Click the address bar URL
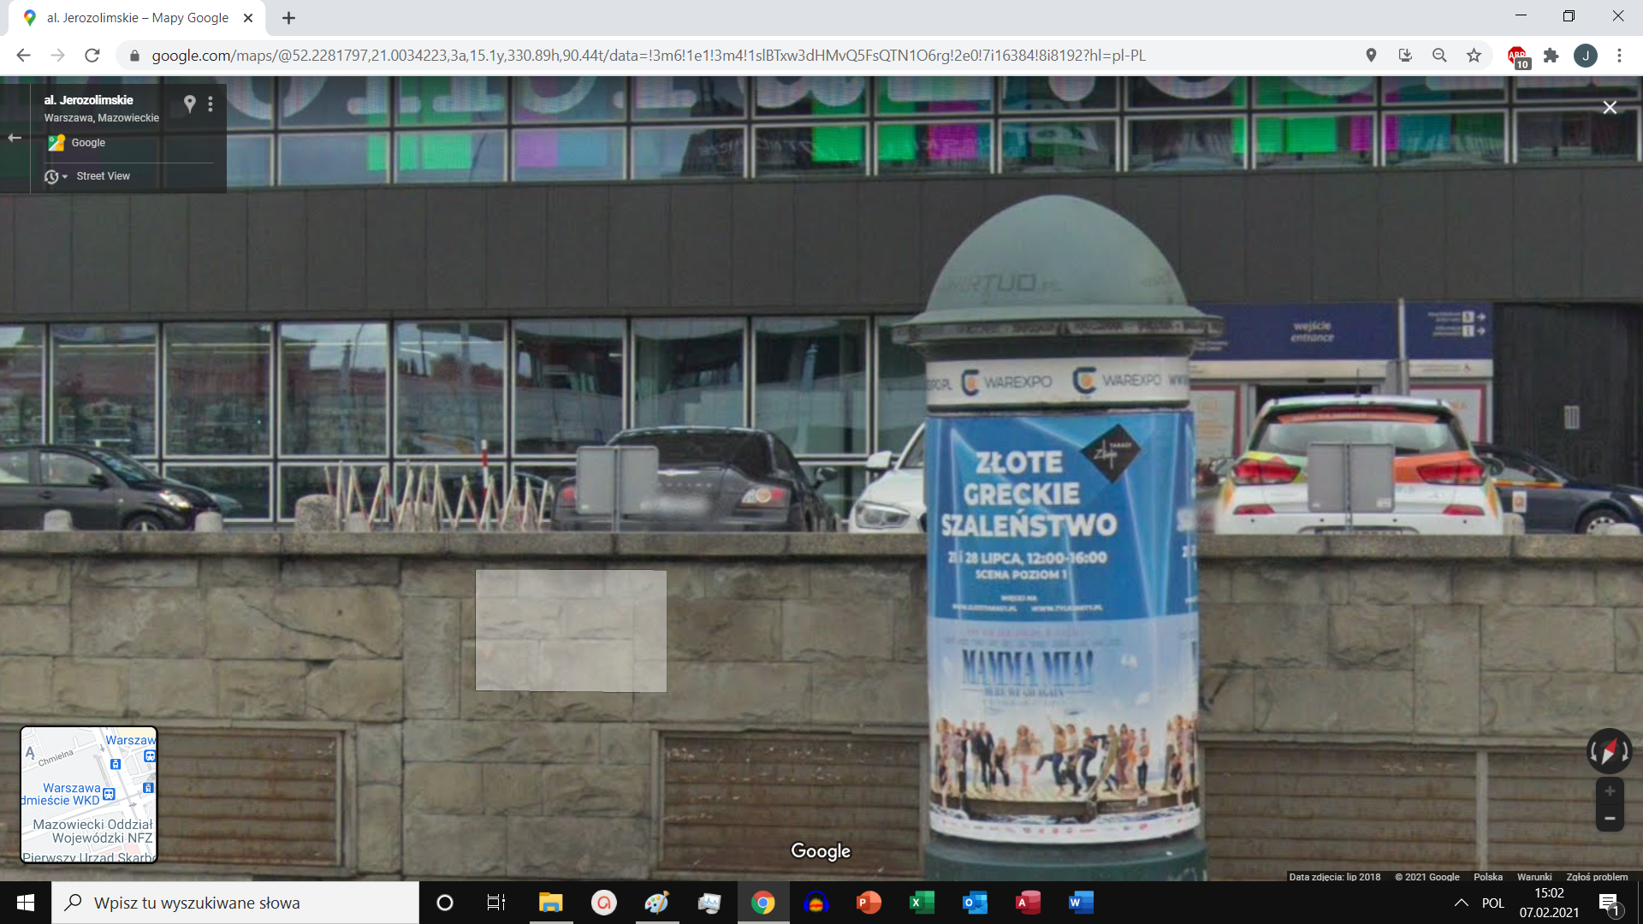The image size is (1643, 924). (x=649, y=56)
